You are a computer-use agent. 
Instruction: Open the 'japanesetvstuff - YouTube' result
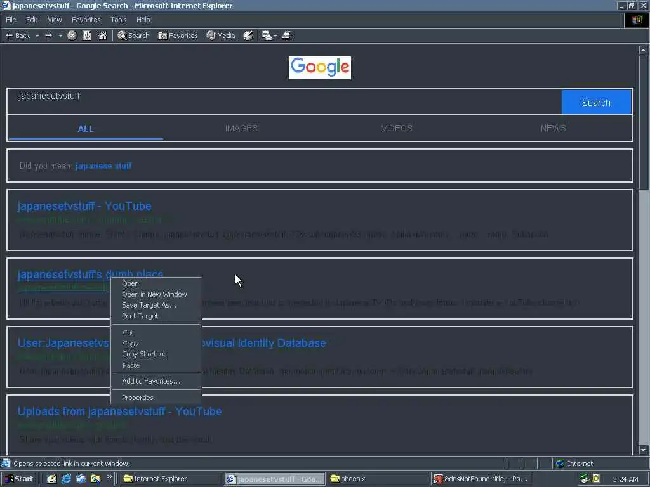point(84,206)
